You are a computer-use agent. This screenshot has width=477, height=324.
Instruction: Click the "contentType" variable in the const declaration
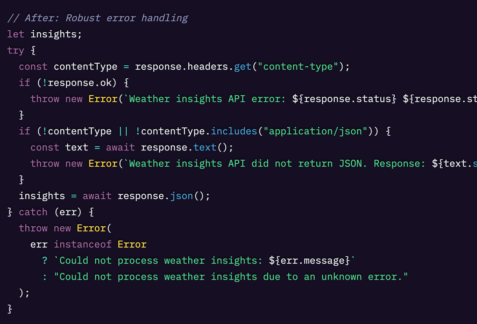pos(85,66)
